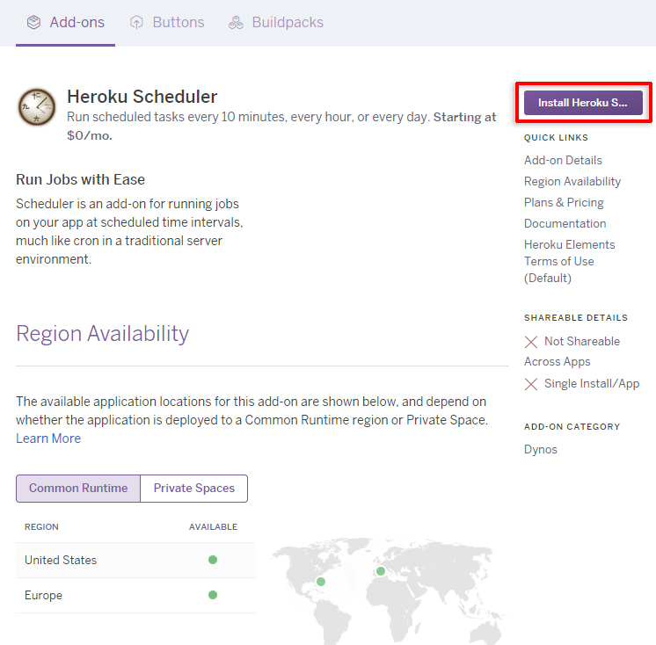The height and width of the screenshot is (645, 656).
Task: Click the Install Heroku Scheduler button
Action: [583, 103]
